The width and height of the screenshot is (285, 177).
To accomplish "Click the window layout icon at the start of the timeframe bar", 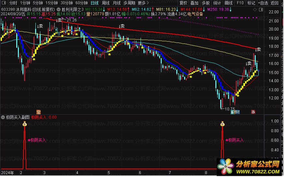I will tap(4, 3).
